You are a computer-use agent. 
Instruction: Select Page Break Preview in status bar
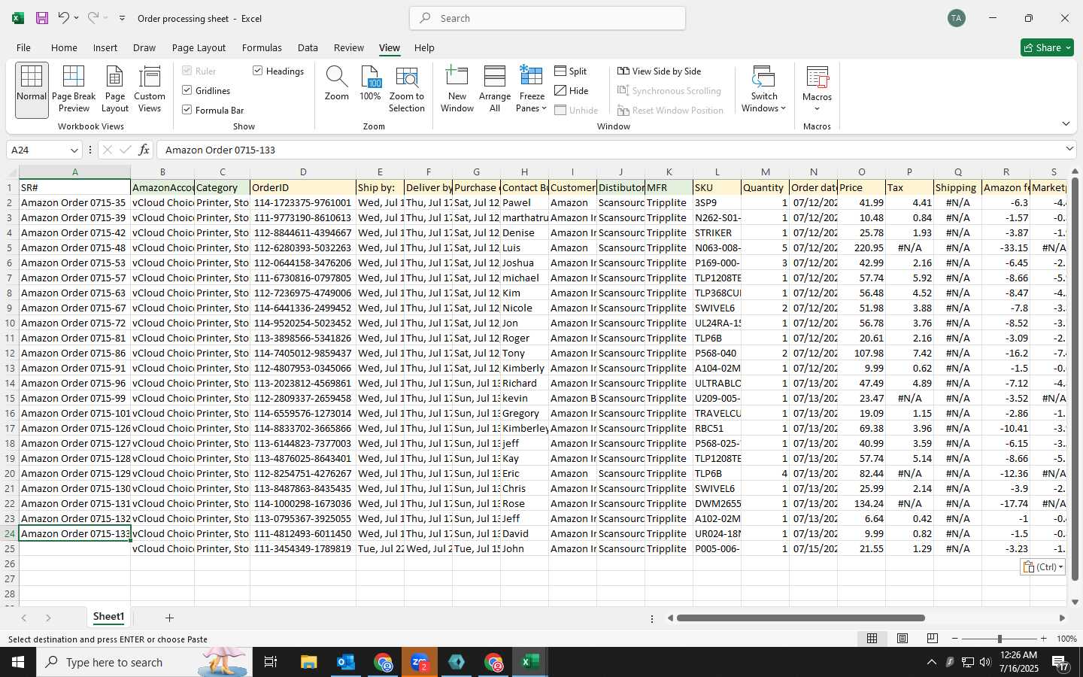pyautogui.click(x=932, y=639)
